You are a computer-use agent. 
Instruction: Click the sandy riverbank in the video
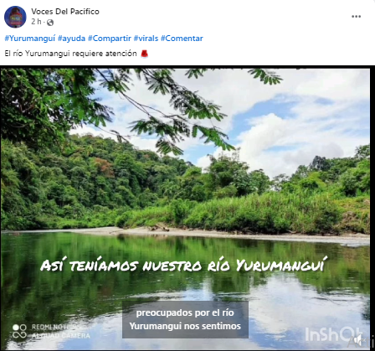195,233
